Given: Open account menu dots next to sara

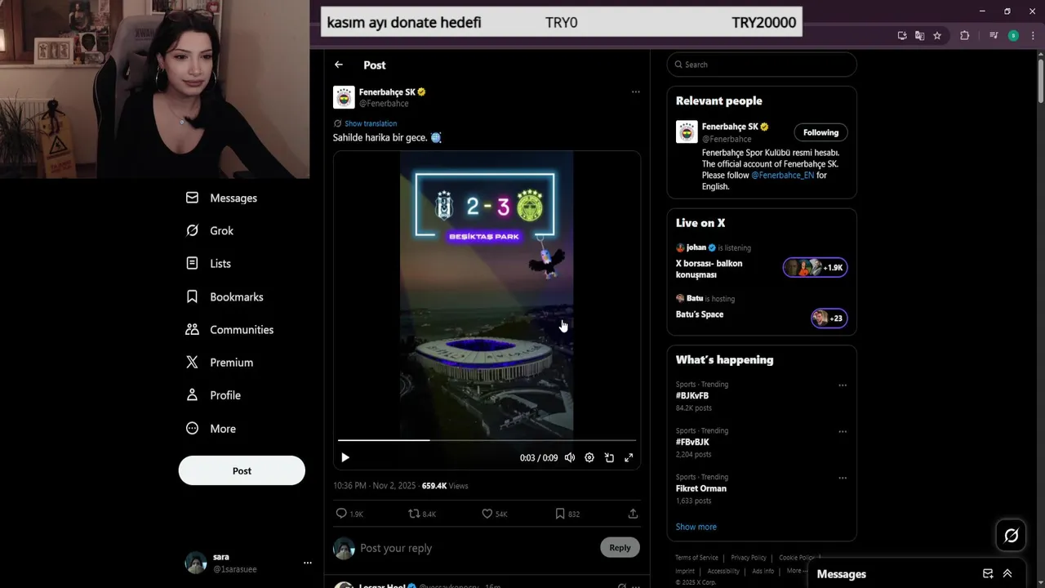Looking at the screenshot, I should click(307, 563).
